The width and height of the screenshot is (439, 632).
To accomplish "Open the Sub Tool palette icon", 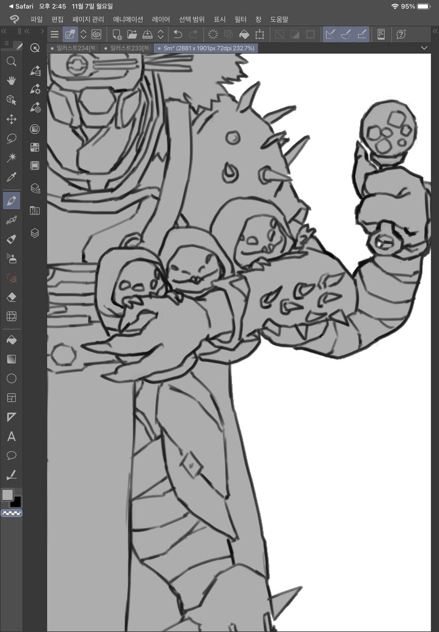I will pyautogui.click(x=35, y=71).
